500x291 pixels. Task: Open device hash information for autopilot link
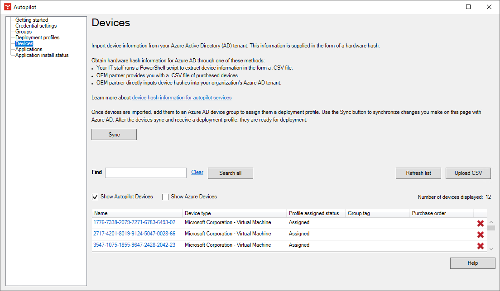(x=182, y=98)
